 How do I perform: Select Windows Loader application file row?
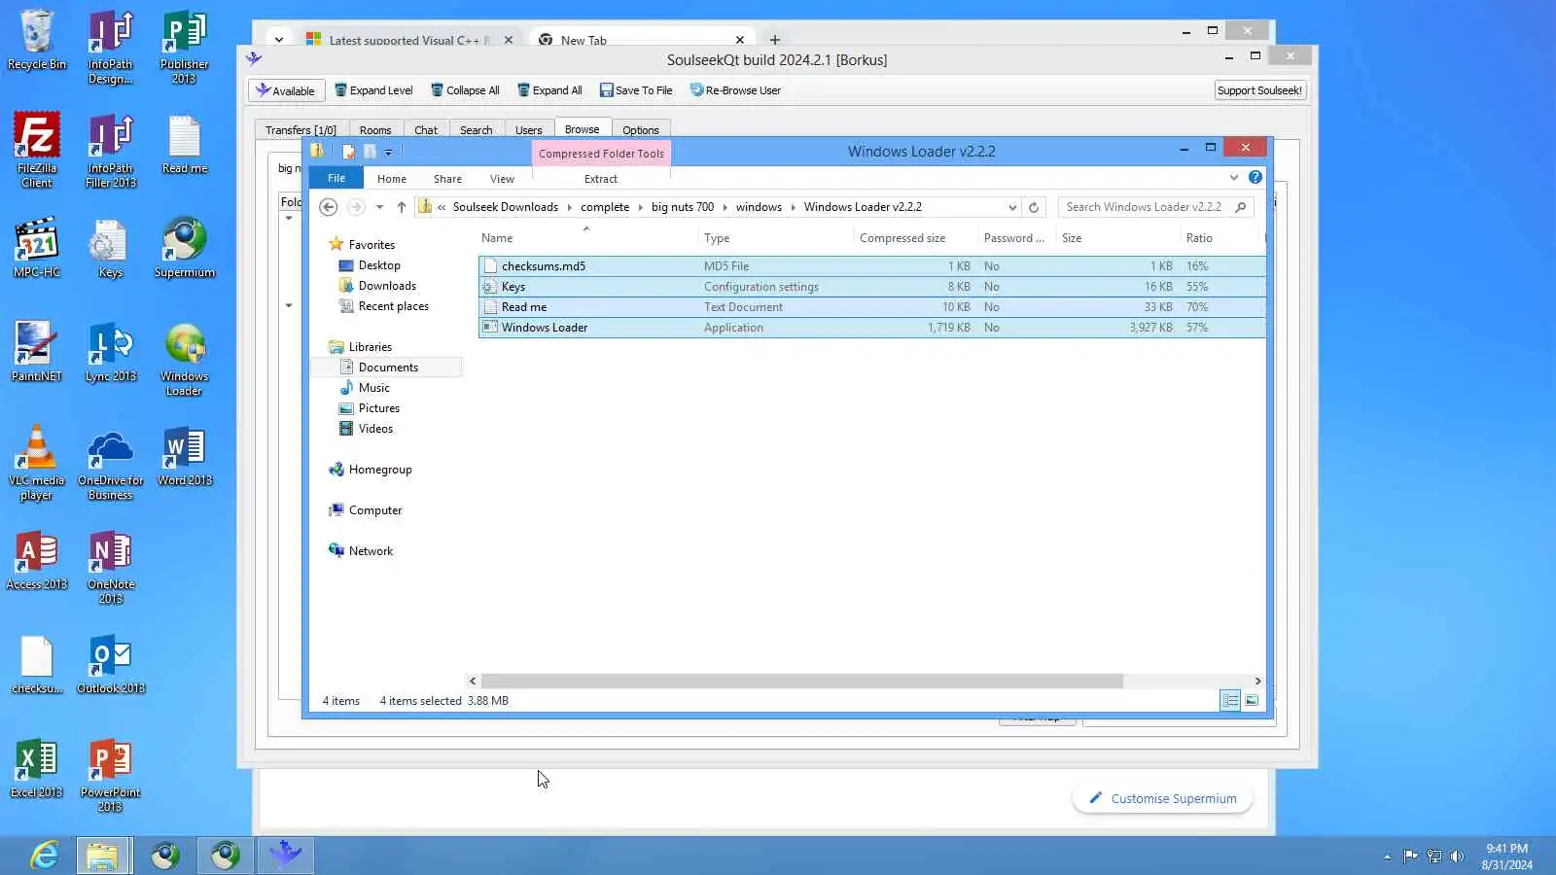(x=871, y=328)
